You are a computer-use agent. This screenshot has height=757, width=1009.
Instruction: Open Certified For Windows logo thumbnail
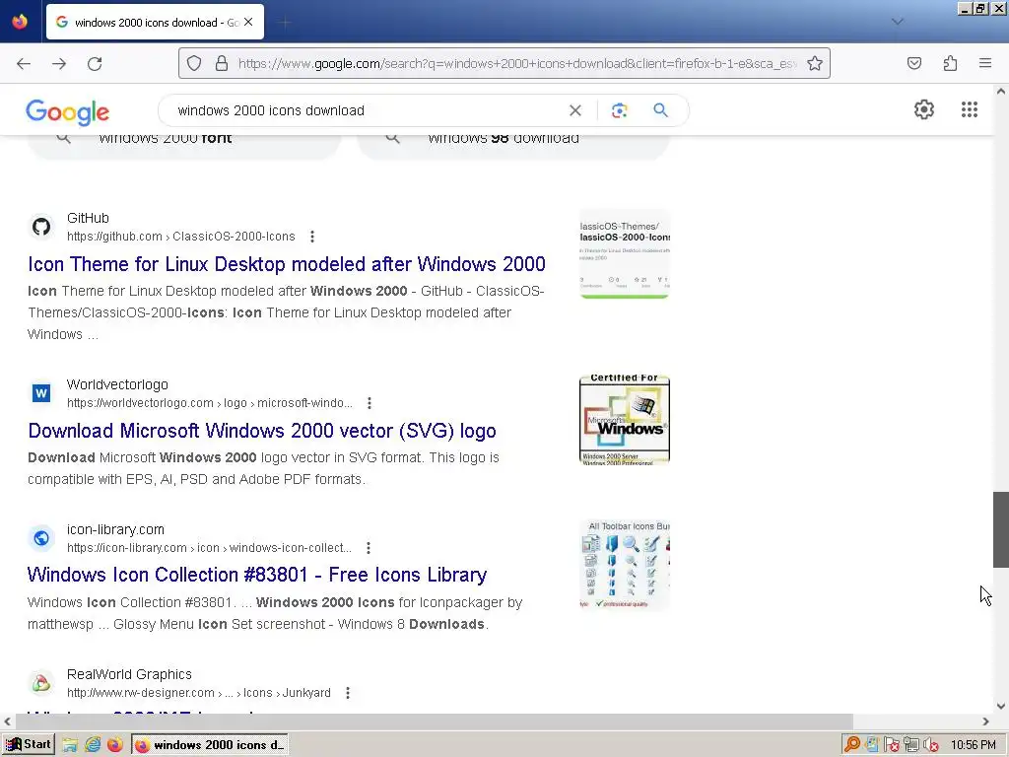[x=624, y=419]
